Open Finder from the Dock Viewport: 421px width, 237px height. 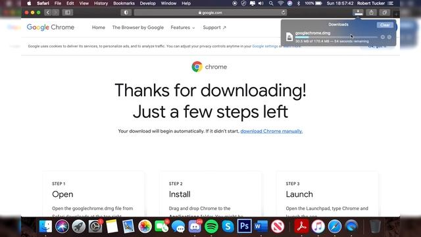(45, 226)
